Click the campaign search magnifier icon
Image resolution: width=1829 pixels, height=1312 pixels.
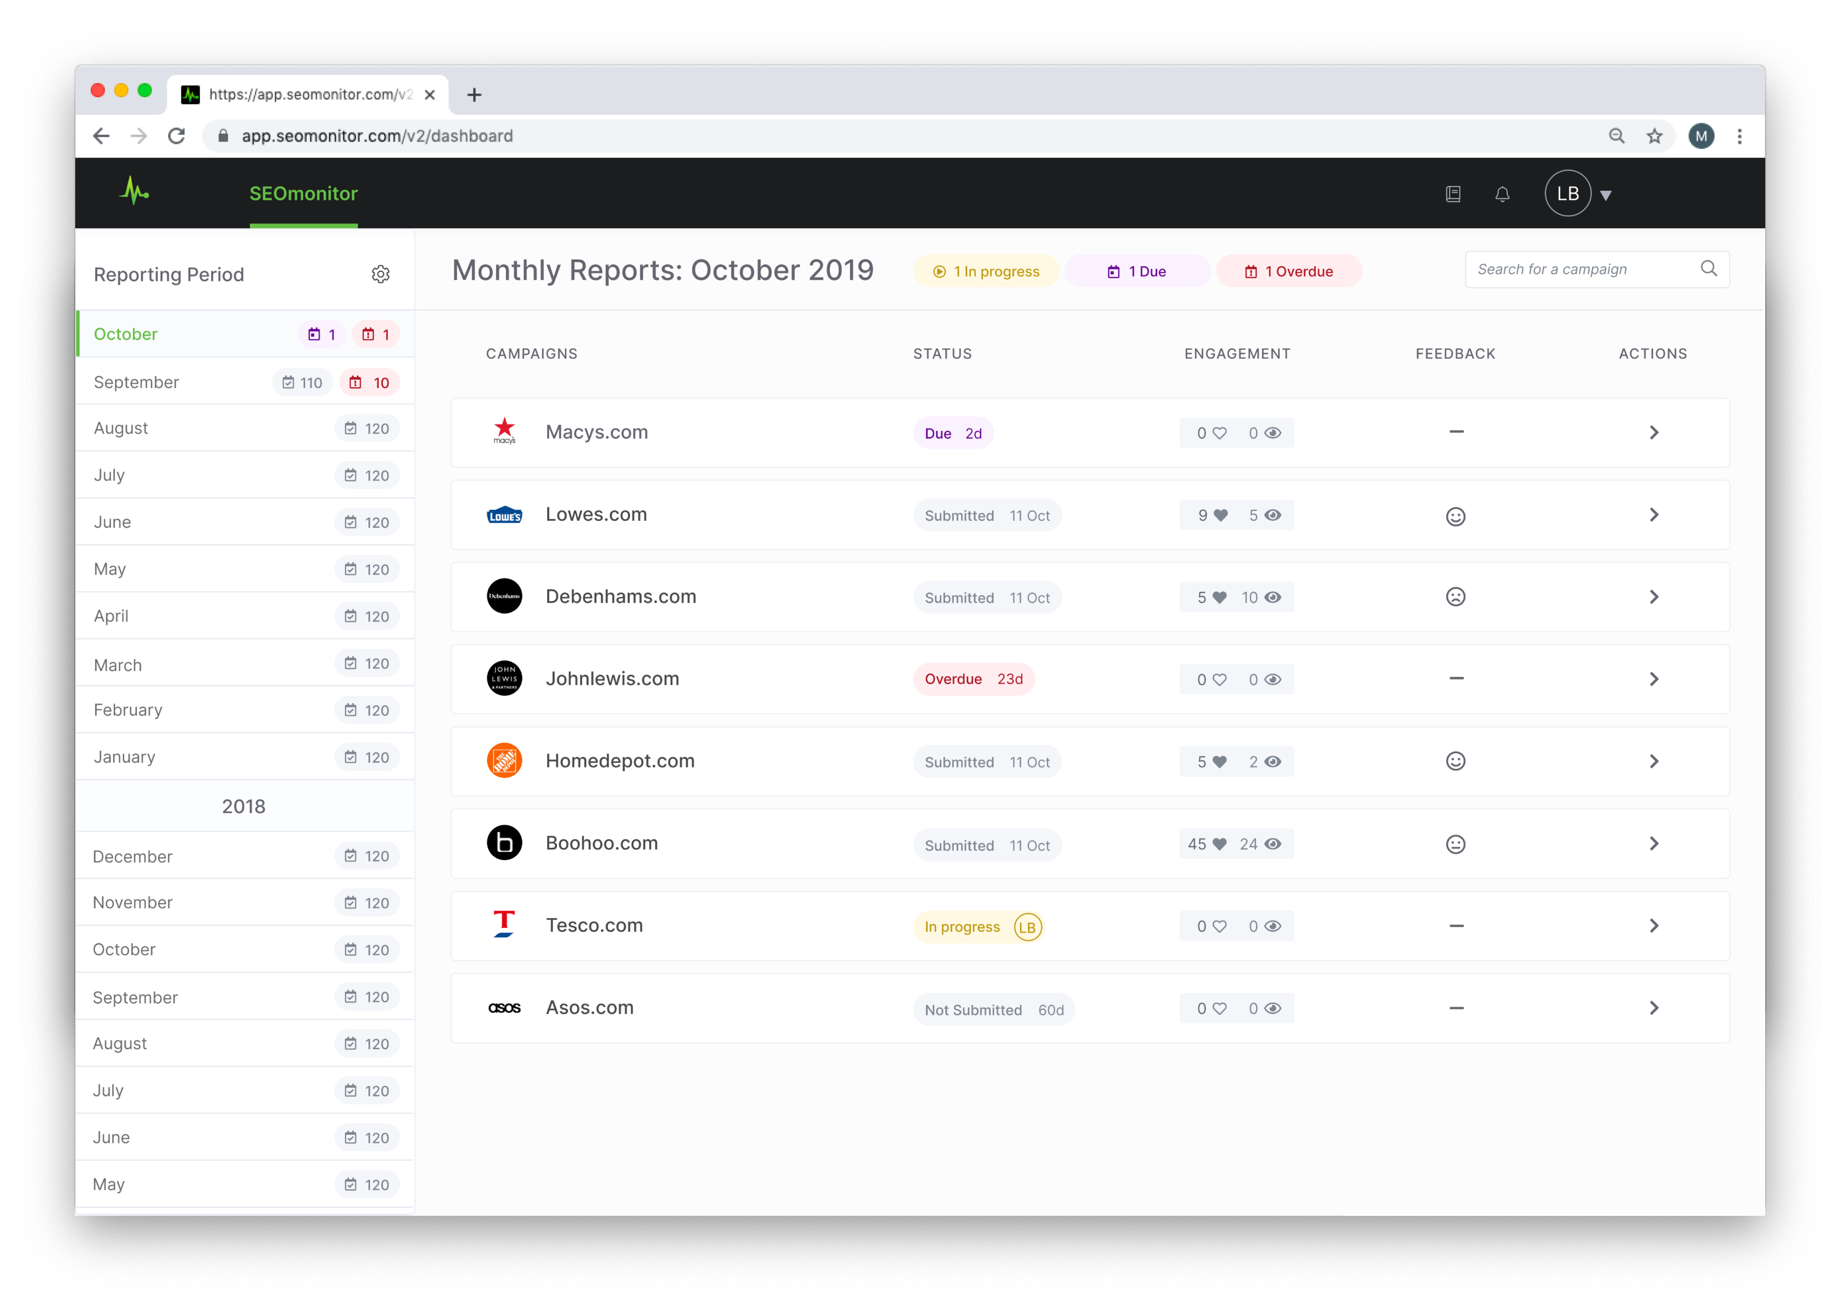coord(1708,269)
